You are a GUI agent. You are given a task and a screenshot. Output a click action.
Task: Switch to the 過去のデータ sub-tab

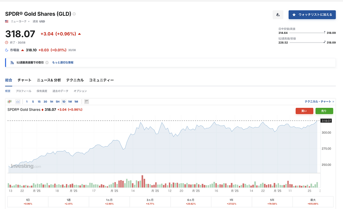(x=60, y=91)
